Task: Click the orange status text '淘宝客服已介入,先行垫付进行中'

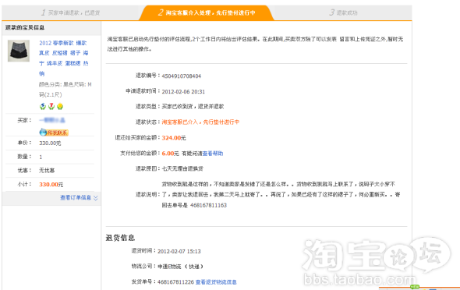Action: click(x=200, y=122)
